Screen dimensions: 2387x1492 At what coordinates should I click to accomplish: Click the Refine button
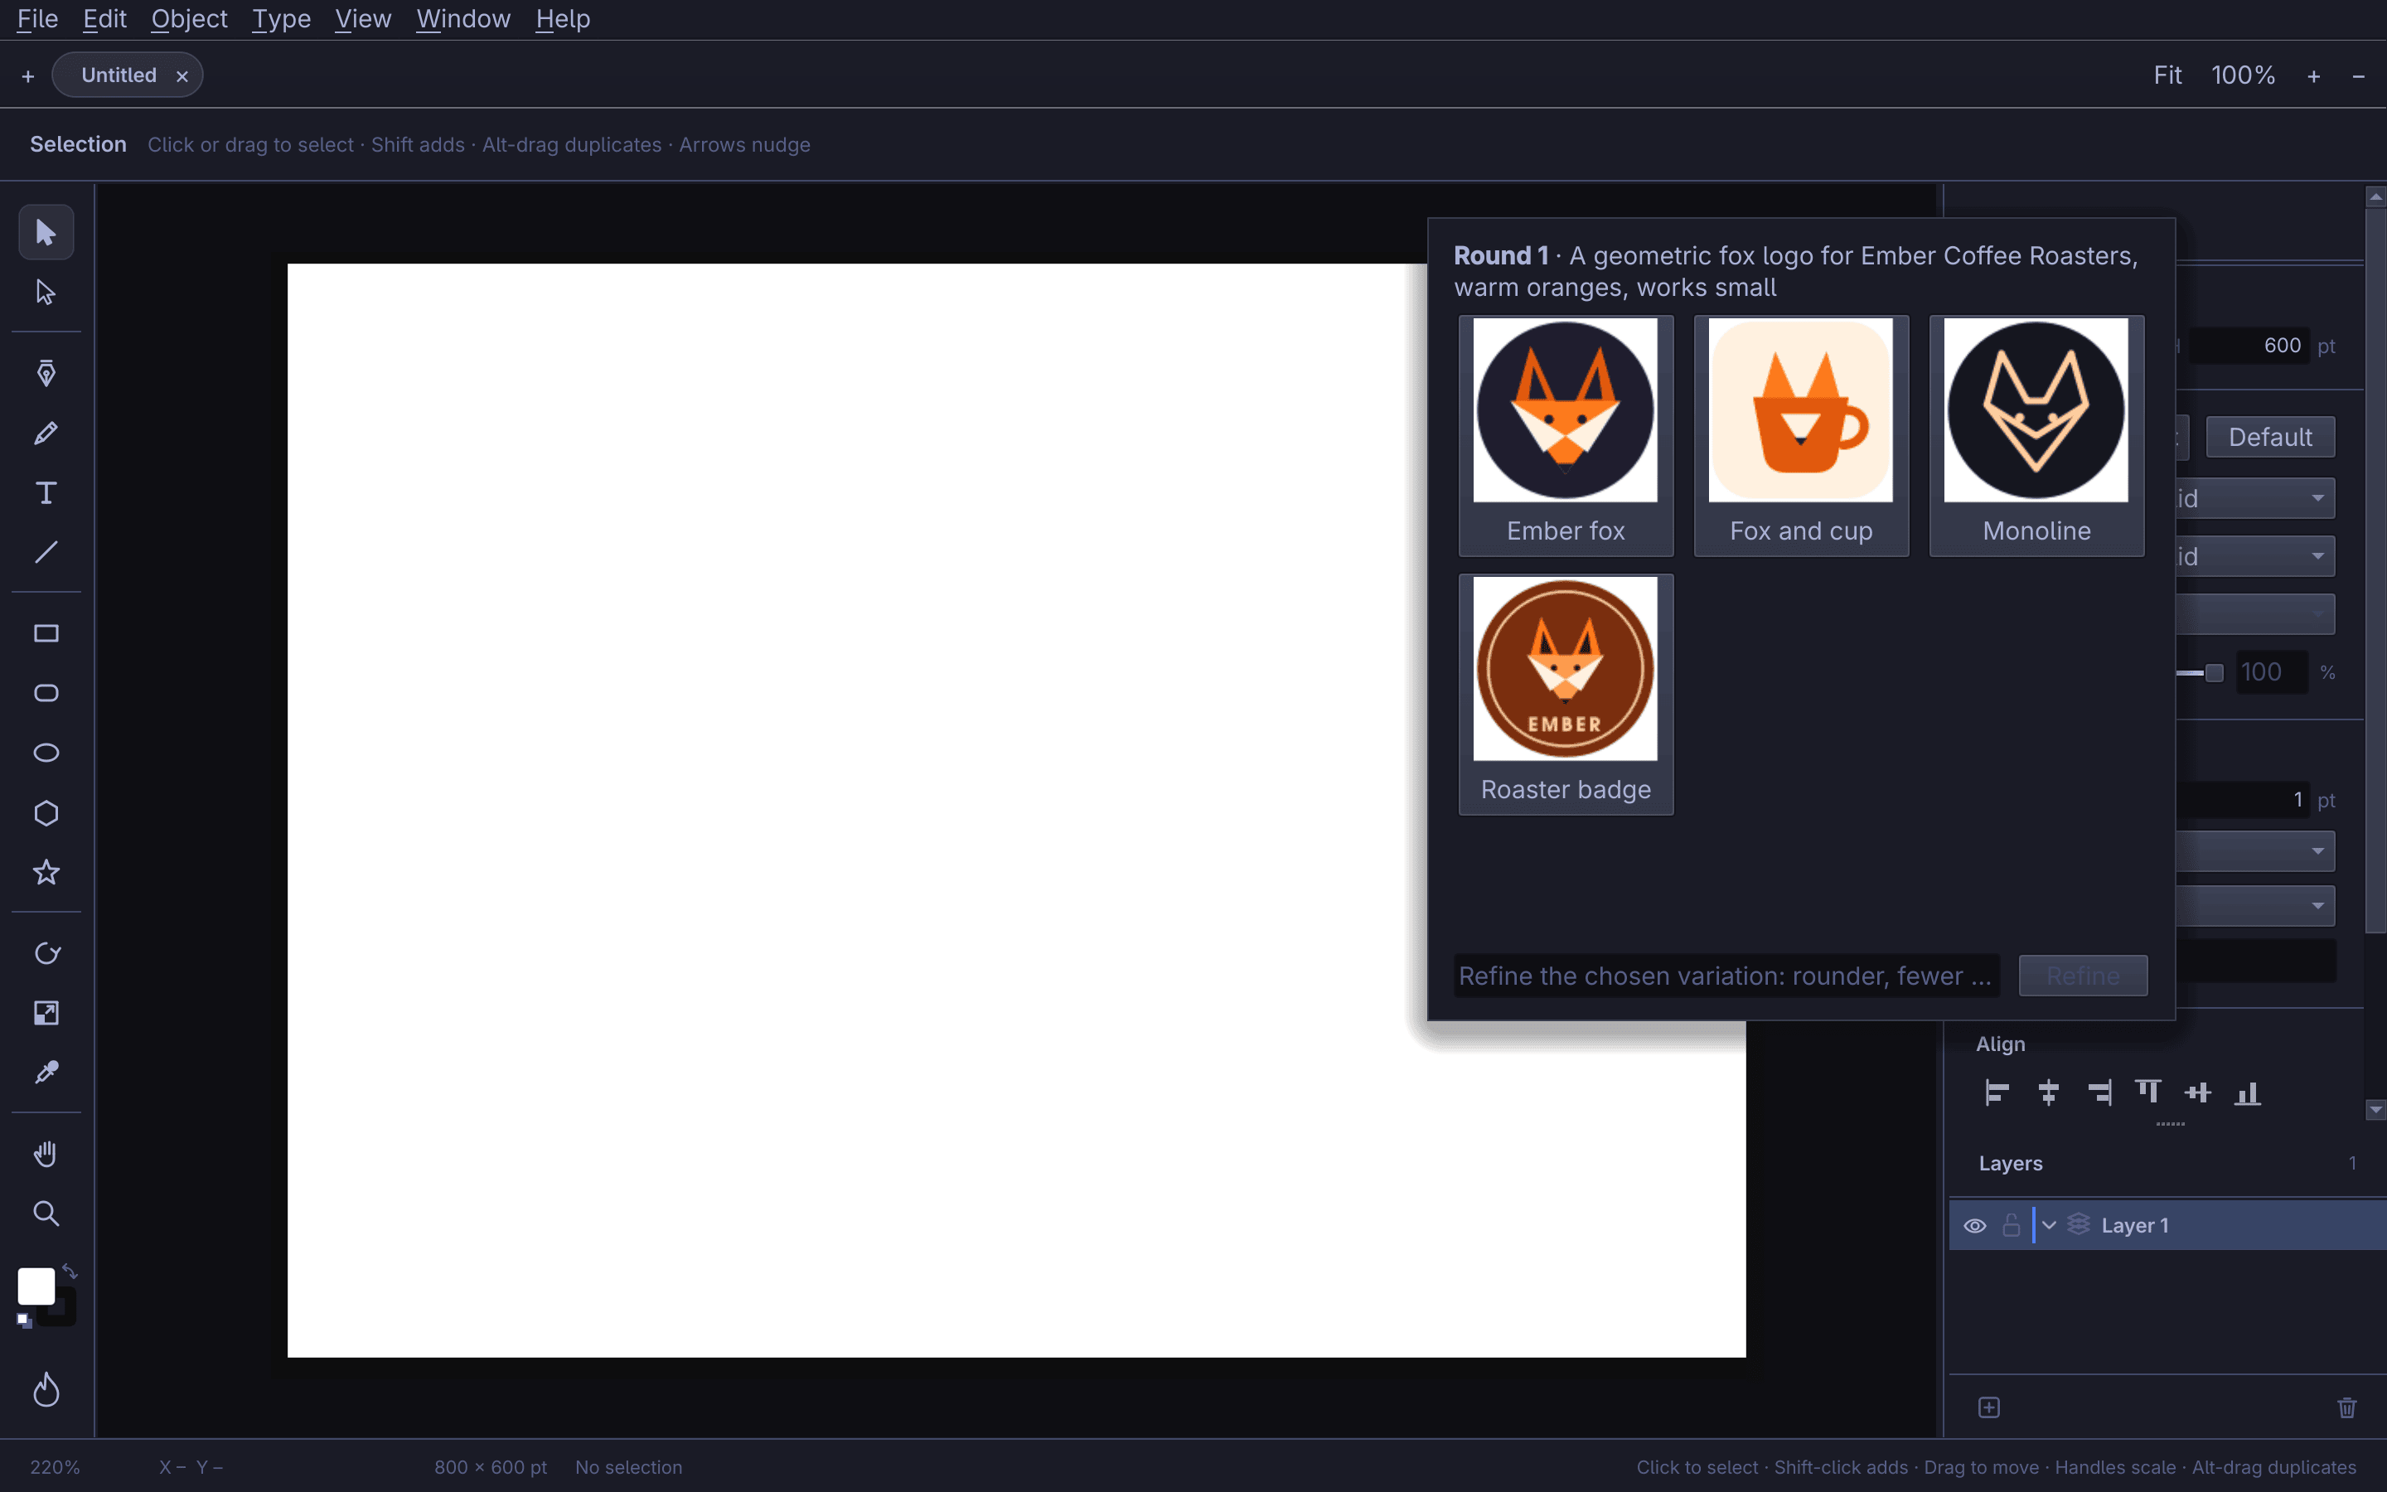pyautogui.click(x=2082, y=976)
